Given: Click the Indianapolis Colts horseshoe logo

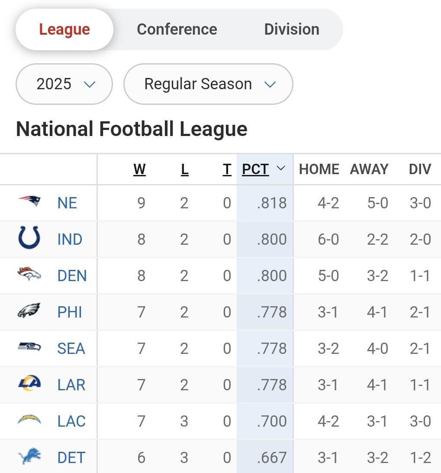Looking at the screenshot, I should [x=29, y=238].
